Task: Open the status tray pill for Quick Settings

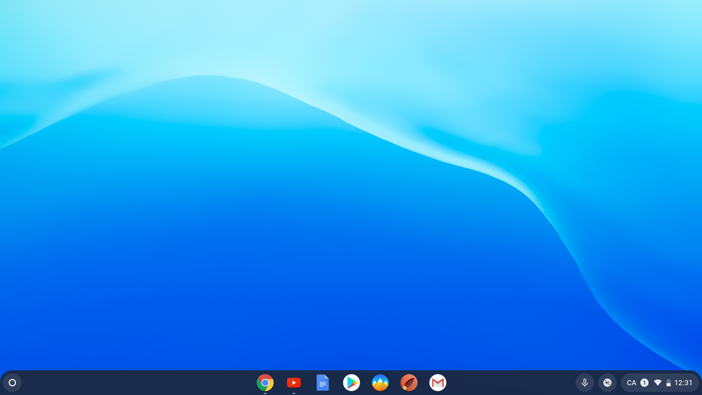Action: coord(660,383)
